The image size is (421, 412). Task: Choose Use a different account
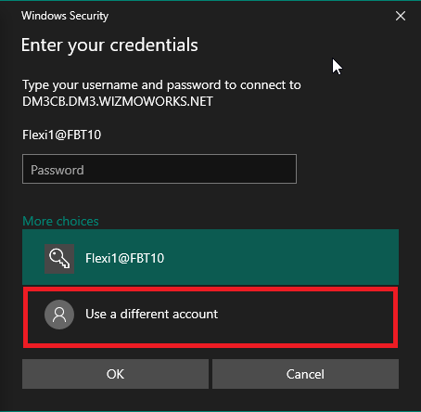tap(210, 317)
